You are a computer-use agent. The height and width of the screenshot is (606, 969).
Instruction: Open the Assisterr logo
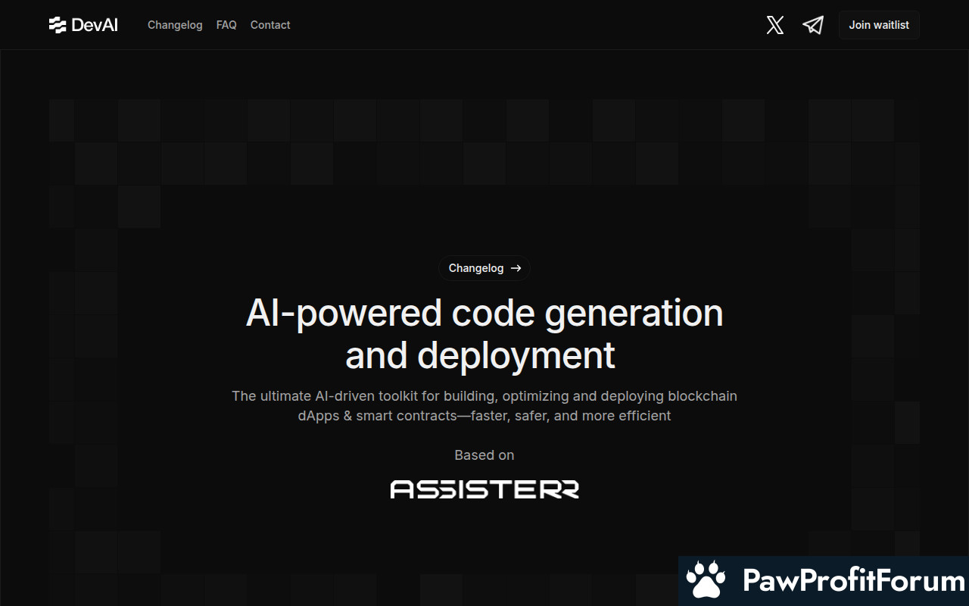[x=484, y=489]
